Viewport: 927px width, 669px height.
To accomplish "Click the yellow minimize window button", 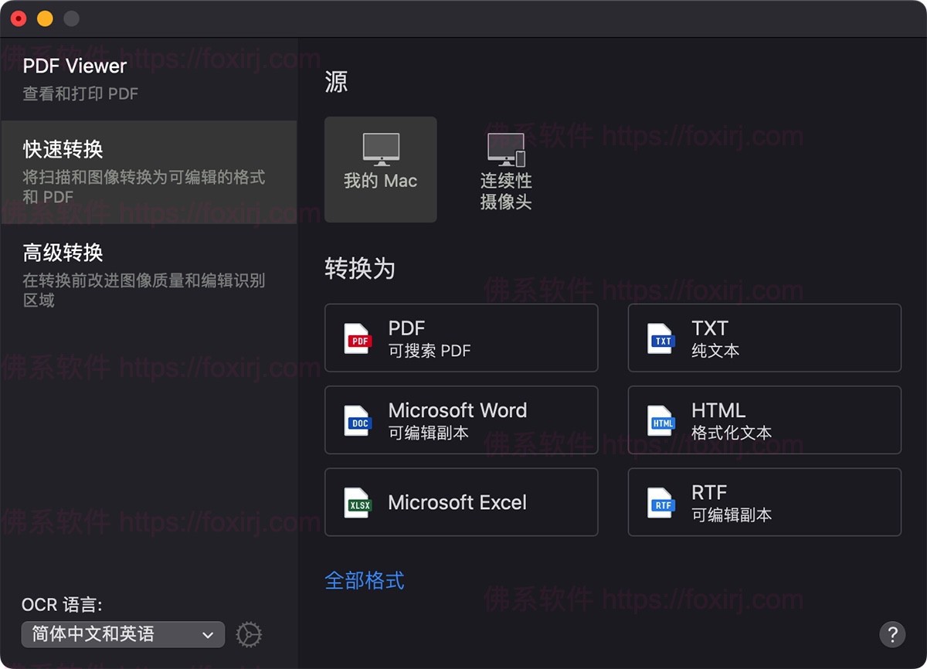I will tap(45, 19).
